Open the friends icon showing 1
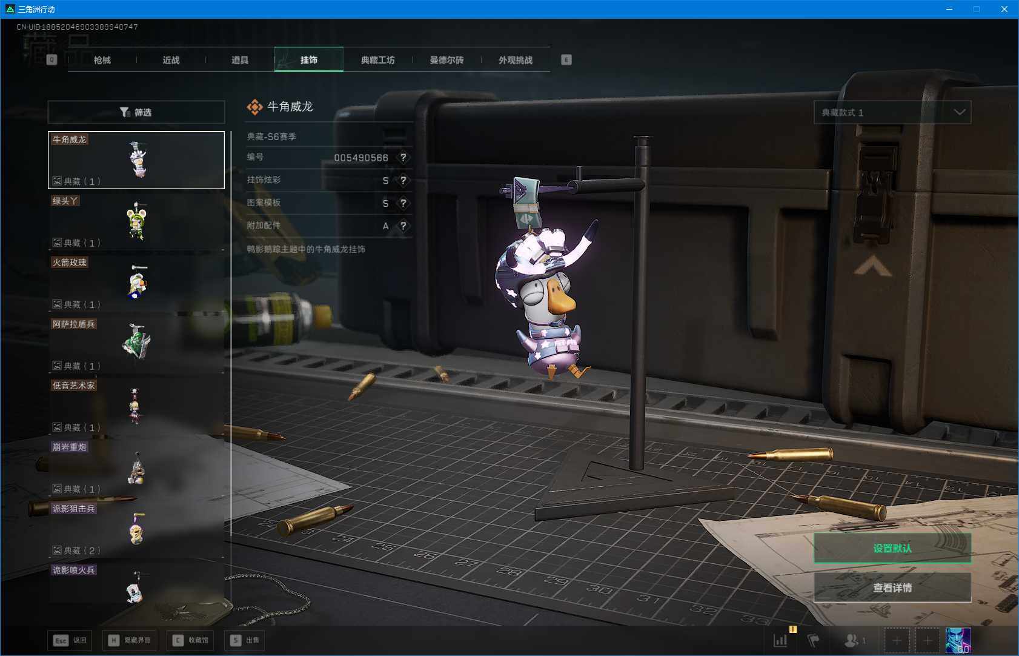 coord(855,640)
